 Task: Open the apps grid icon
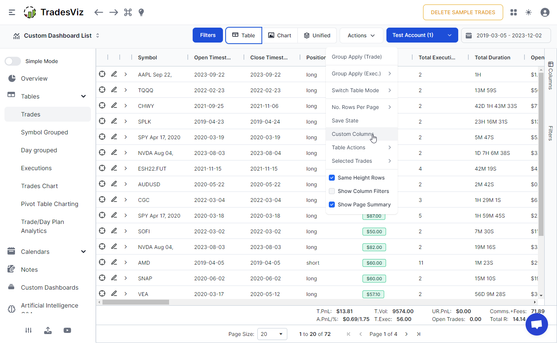point(514,12)
